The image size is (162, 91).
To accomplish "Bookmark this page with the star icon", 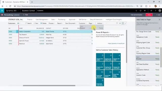I will pos(141,6).
